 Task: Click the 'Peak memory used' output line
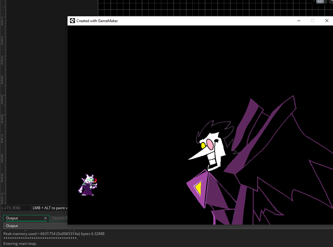click(54, 234)
